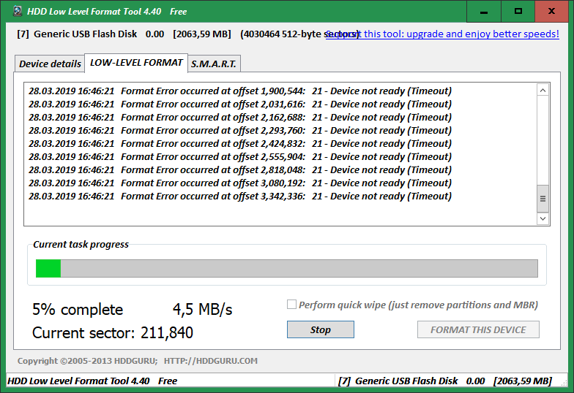Minimize the HDD Low Level Format window
574x393 pixels.
point(483,12)
